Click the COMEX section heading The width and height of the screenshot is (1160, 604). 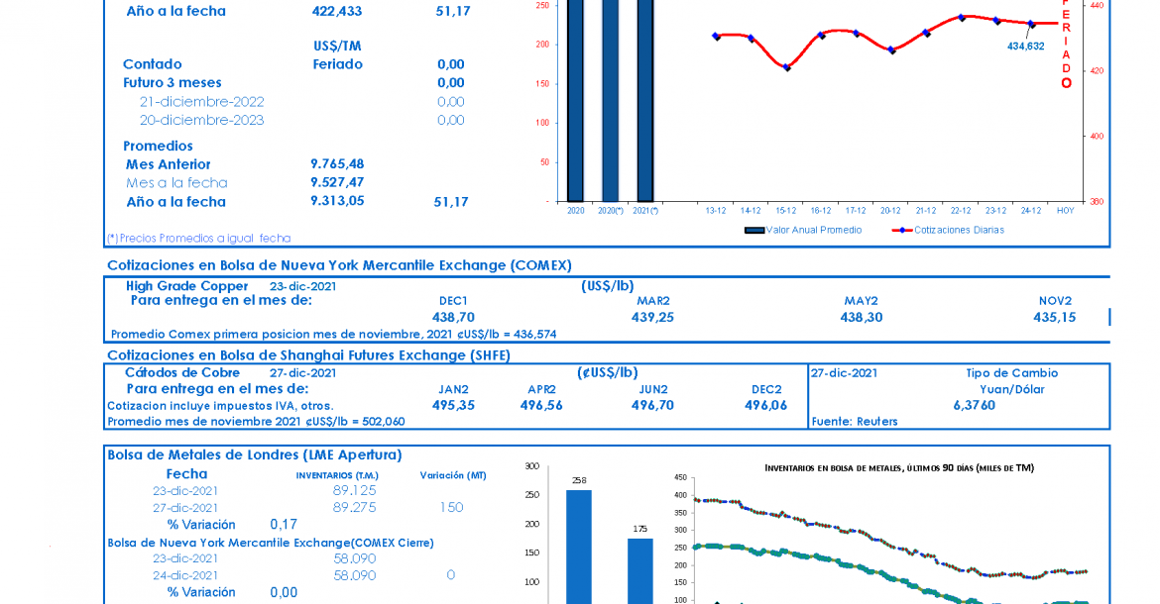pos(339,264)
